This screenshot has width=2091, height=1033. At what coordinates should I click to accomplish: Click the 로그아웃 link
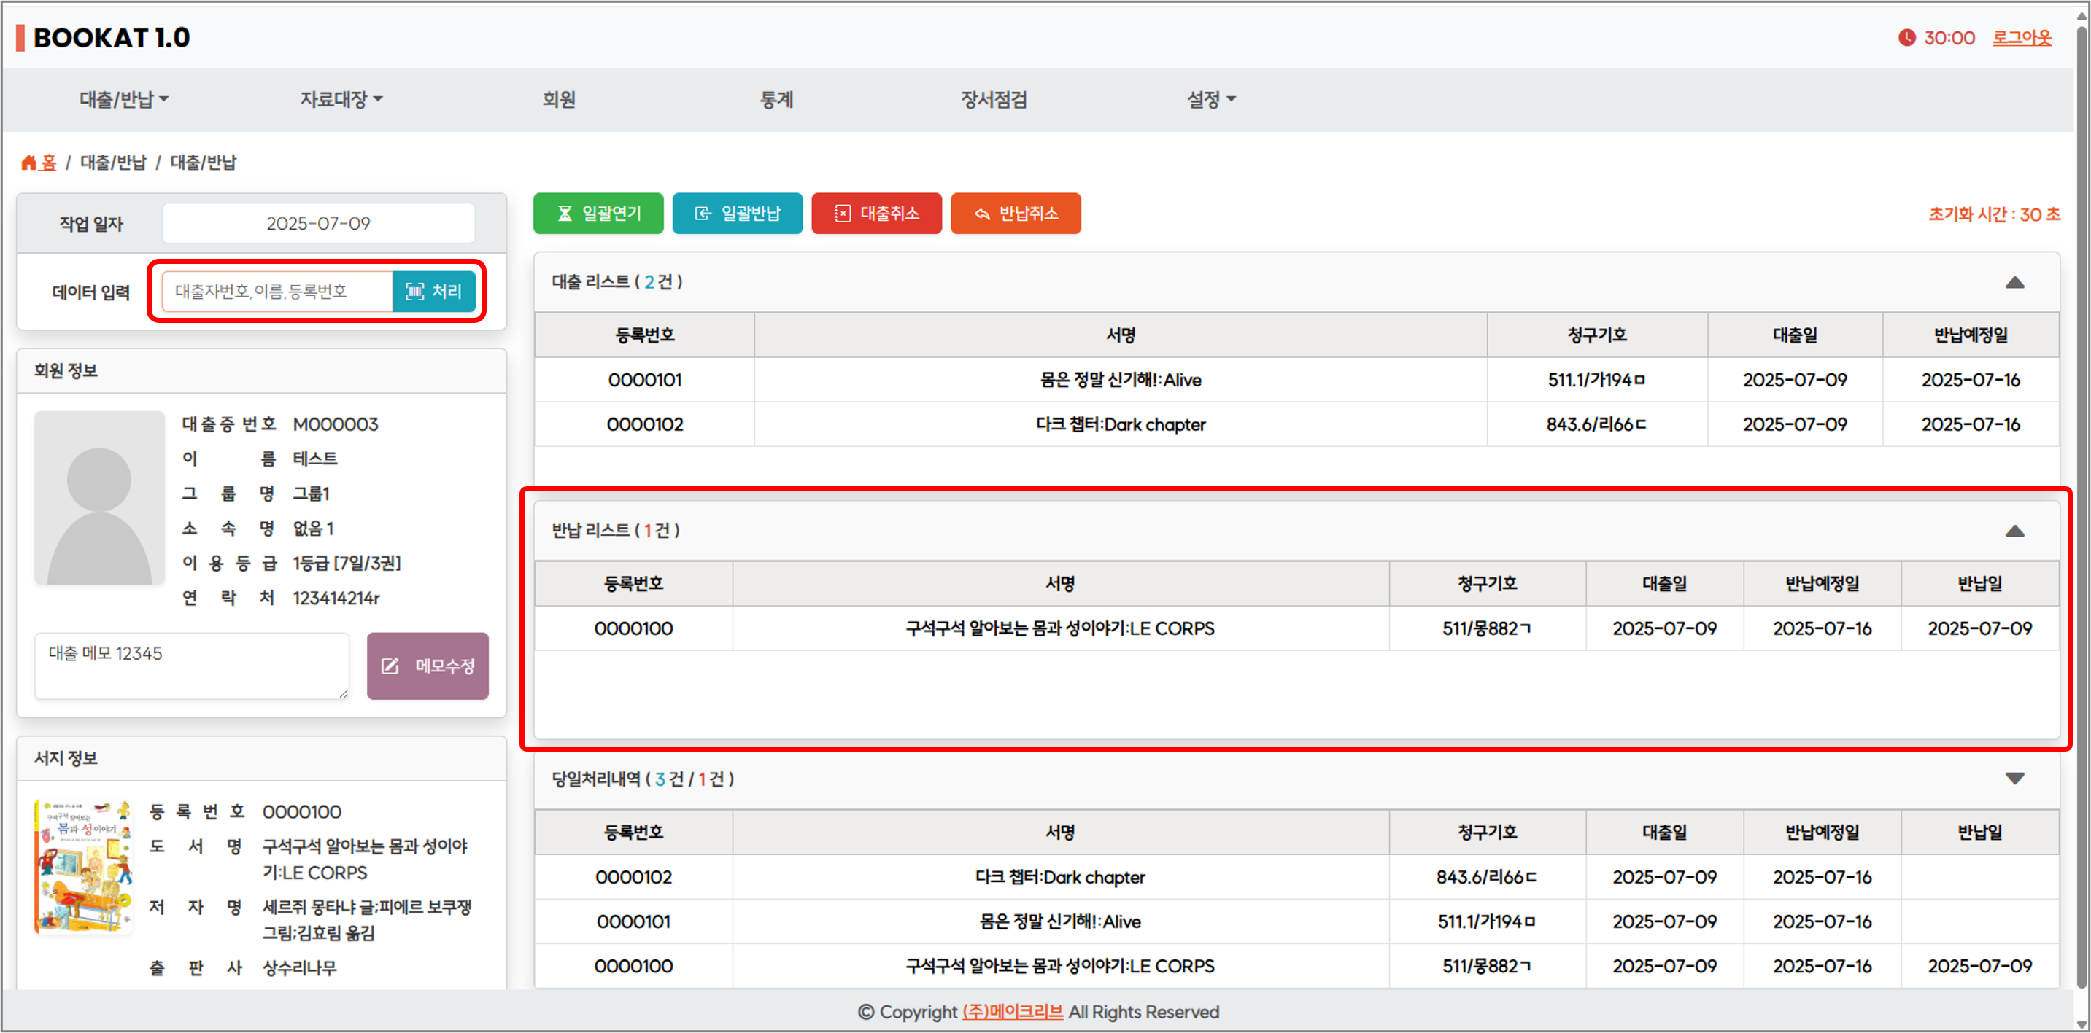coord(2021,37)
